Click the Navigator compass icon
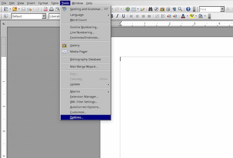Image resolution: width=233 pixels, height=158 pixels. point(156,9)
